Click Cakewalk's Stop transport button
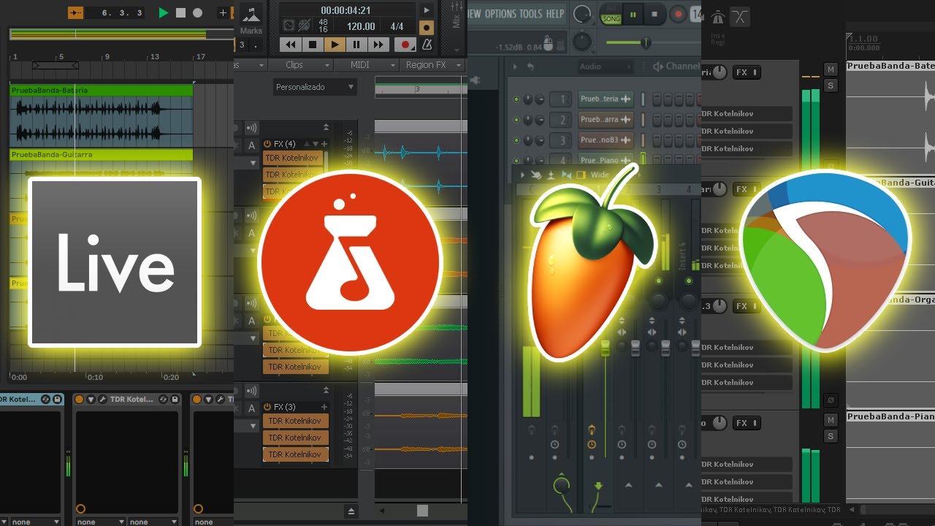 click(x=313, y=45)
